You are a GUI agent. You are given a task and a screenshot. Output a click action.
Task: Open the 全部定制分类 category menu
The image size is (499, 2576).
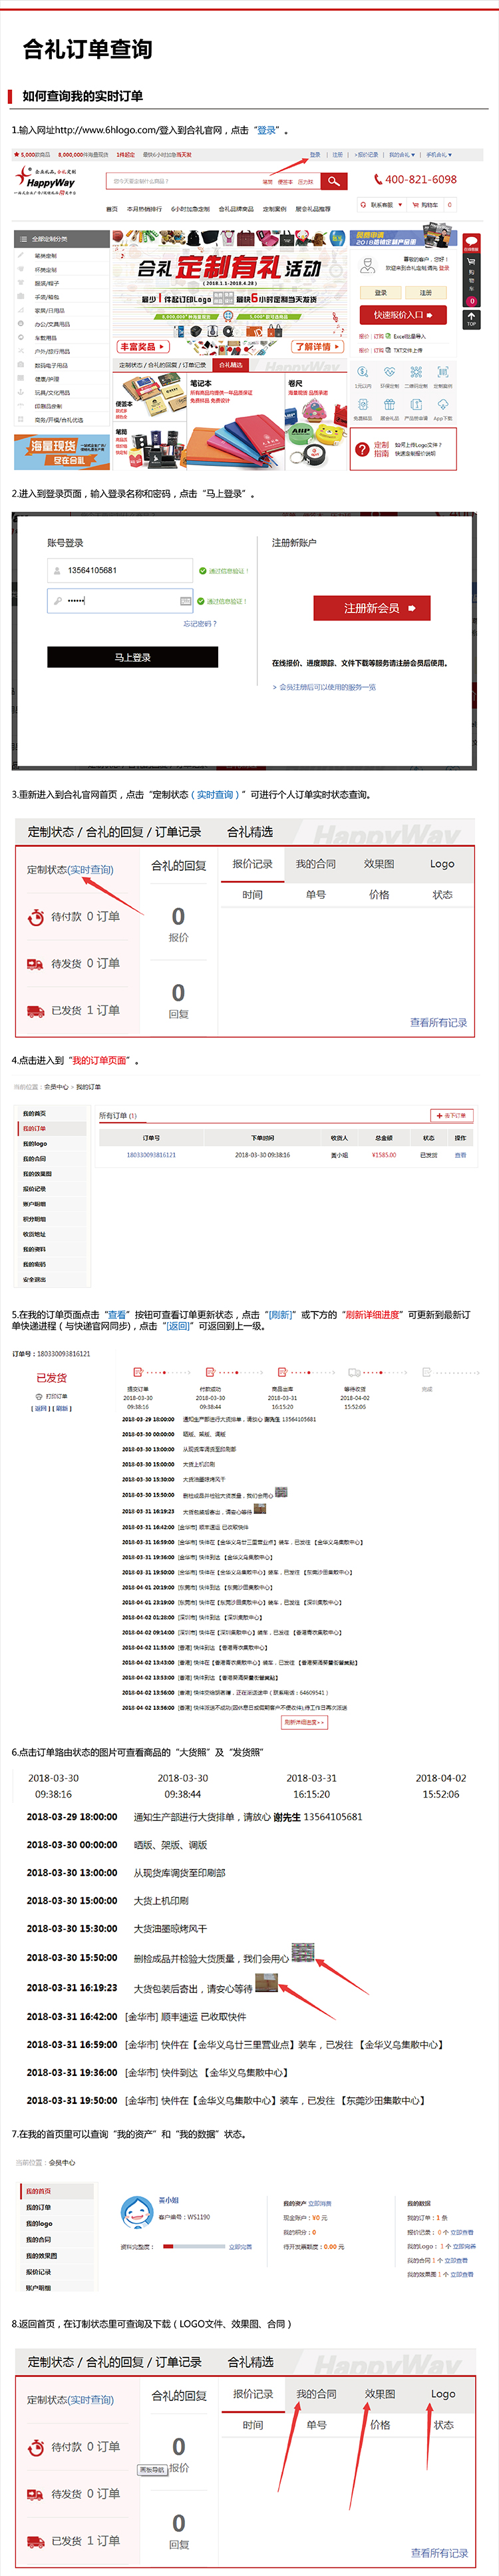point(60,239)
